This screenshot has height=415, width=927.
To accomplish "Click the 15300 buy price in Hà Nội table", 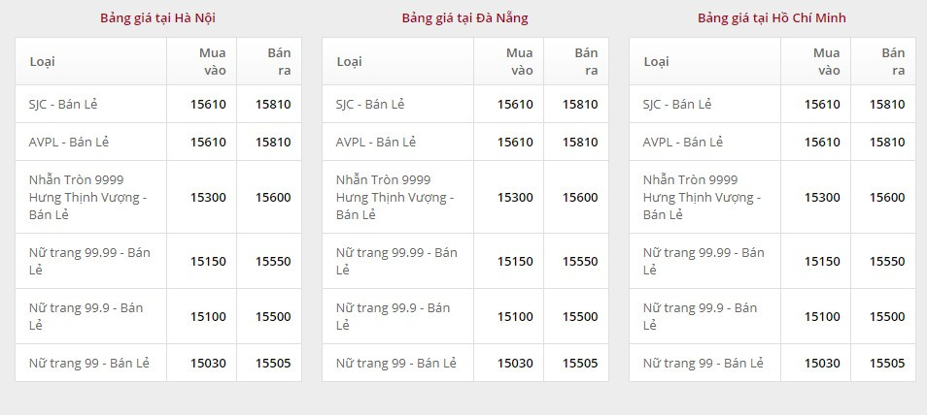I will click(208, 197).
